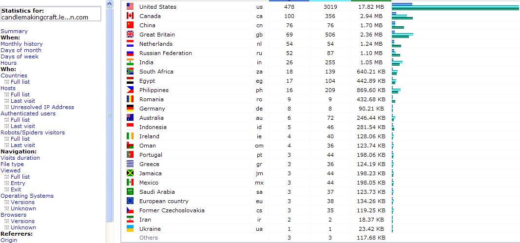Click the Australia flag icon
This screenshot has width=520, height=243.
click(x=130, y=118)
